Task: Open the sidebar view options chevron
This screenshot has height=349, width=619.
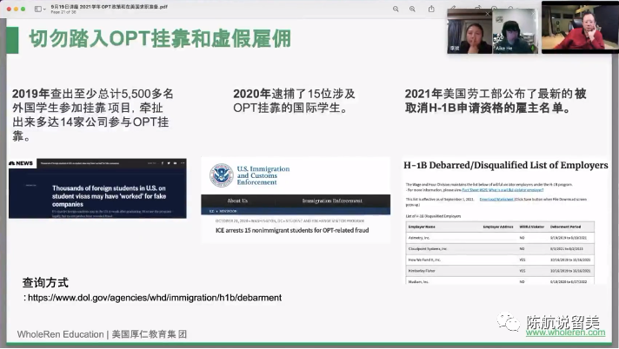Action: tap(44, 8)
